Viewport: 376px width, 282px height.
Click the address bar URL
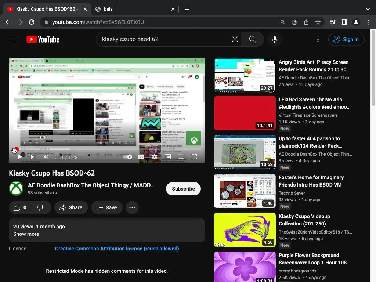(x=98, y=22)
